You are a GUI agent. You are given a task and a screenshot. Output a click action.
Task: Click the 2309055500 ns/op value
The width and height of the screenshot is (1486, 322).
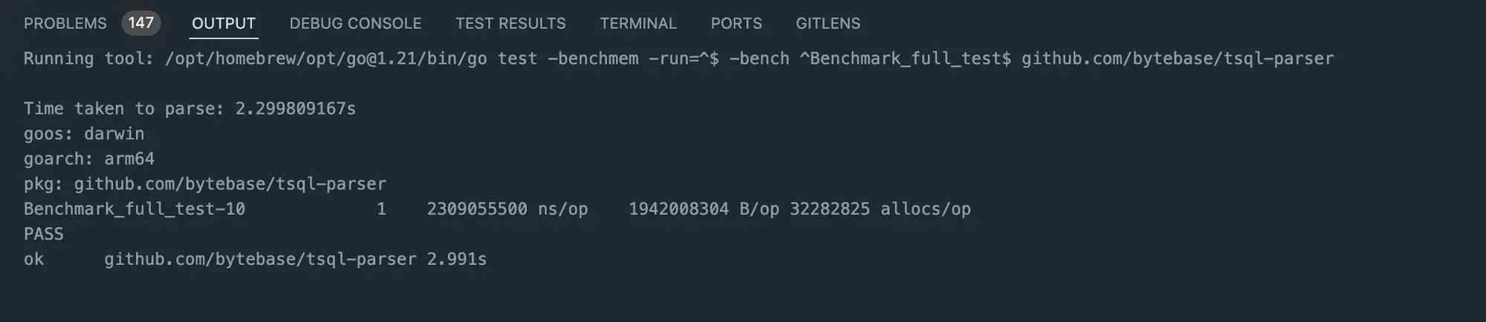coord(507,210)
